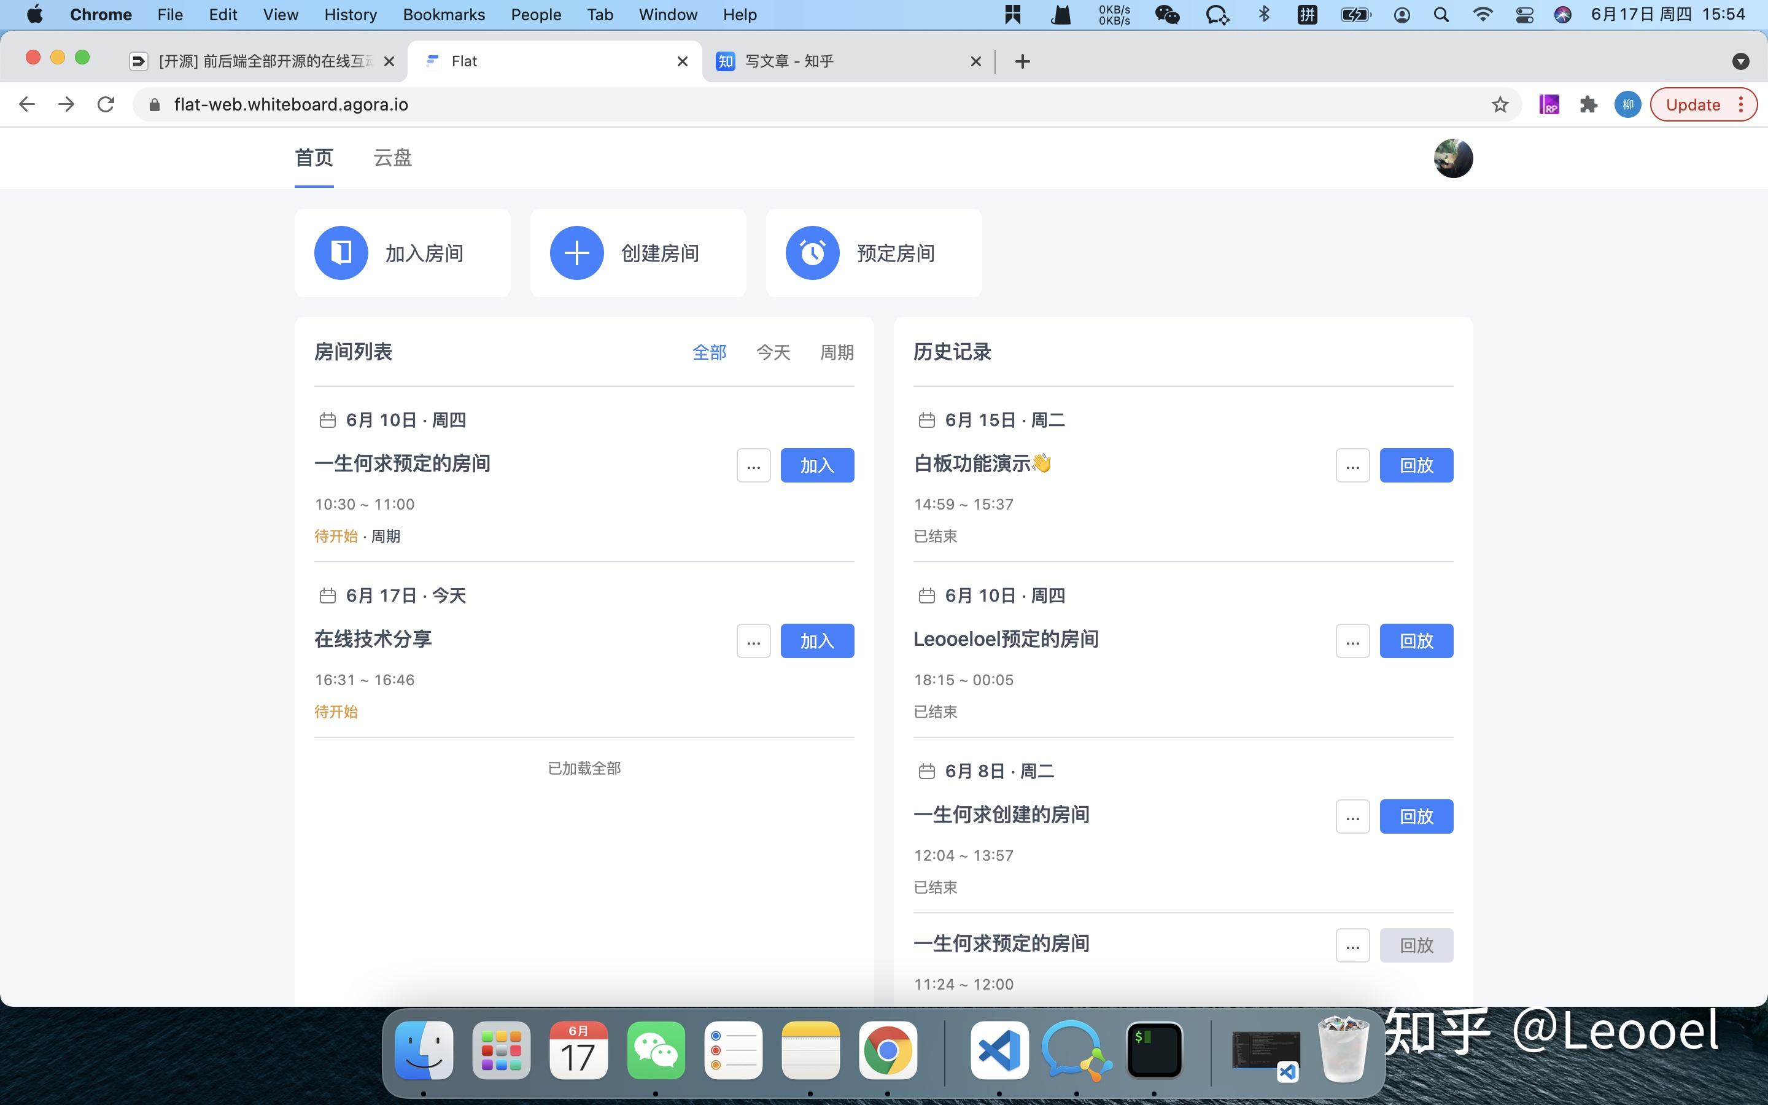The image size is (1768, 1105).
Task: Launch Visual Studio Code from the Dock
Action: 999,1050
